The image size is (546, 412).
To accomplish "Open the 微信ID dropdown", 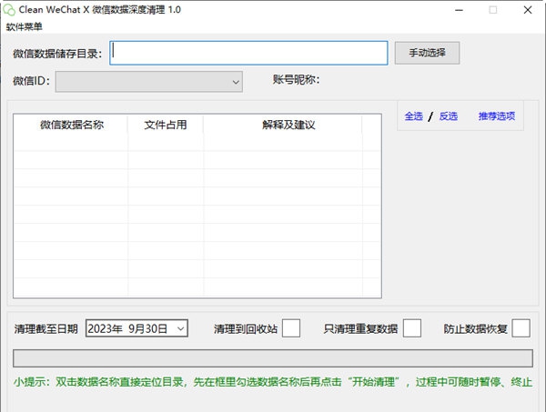I will coord(149,82).
